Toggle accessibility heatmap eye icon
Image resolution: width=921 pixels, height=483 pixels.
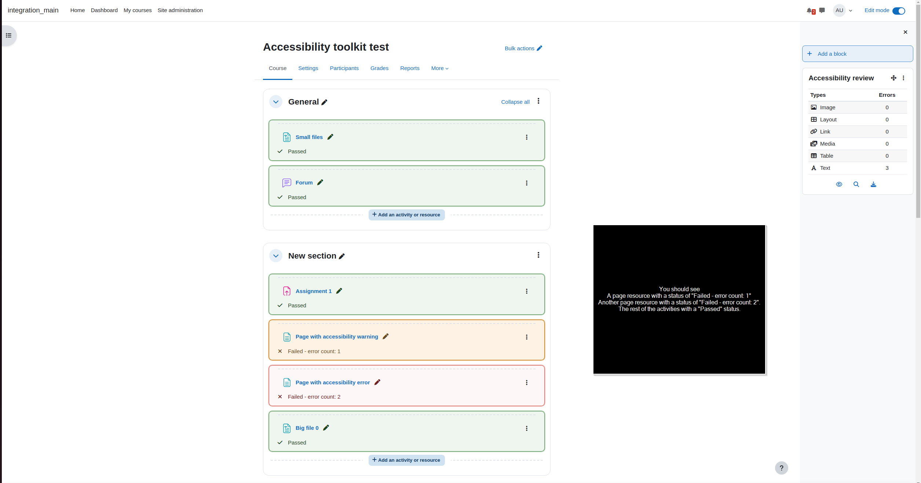[839, 184]
